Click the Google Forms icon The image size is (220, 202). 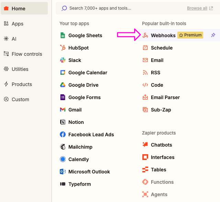click(63, 97)
